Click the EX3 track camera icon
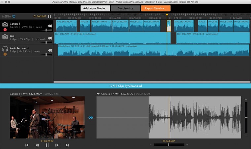The width and height of the screenshot is (251, 149). (5, 37)
